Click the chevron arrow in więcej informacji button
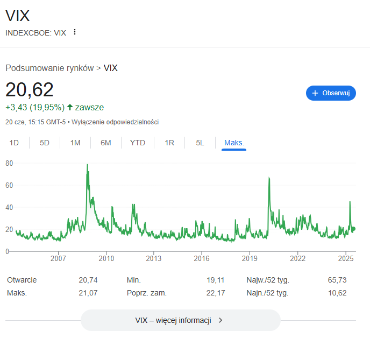Screen dimensions: 370x345 (220, 320)
